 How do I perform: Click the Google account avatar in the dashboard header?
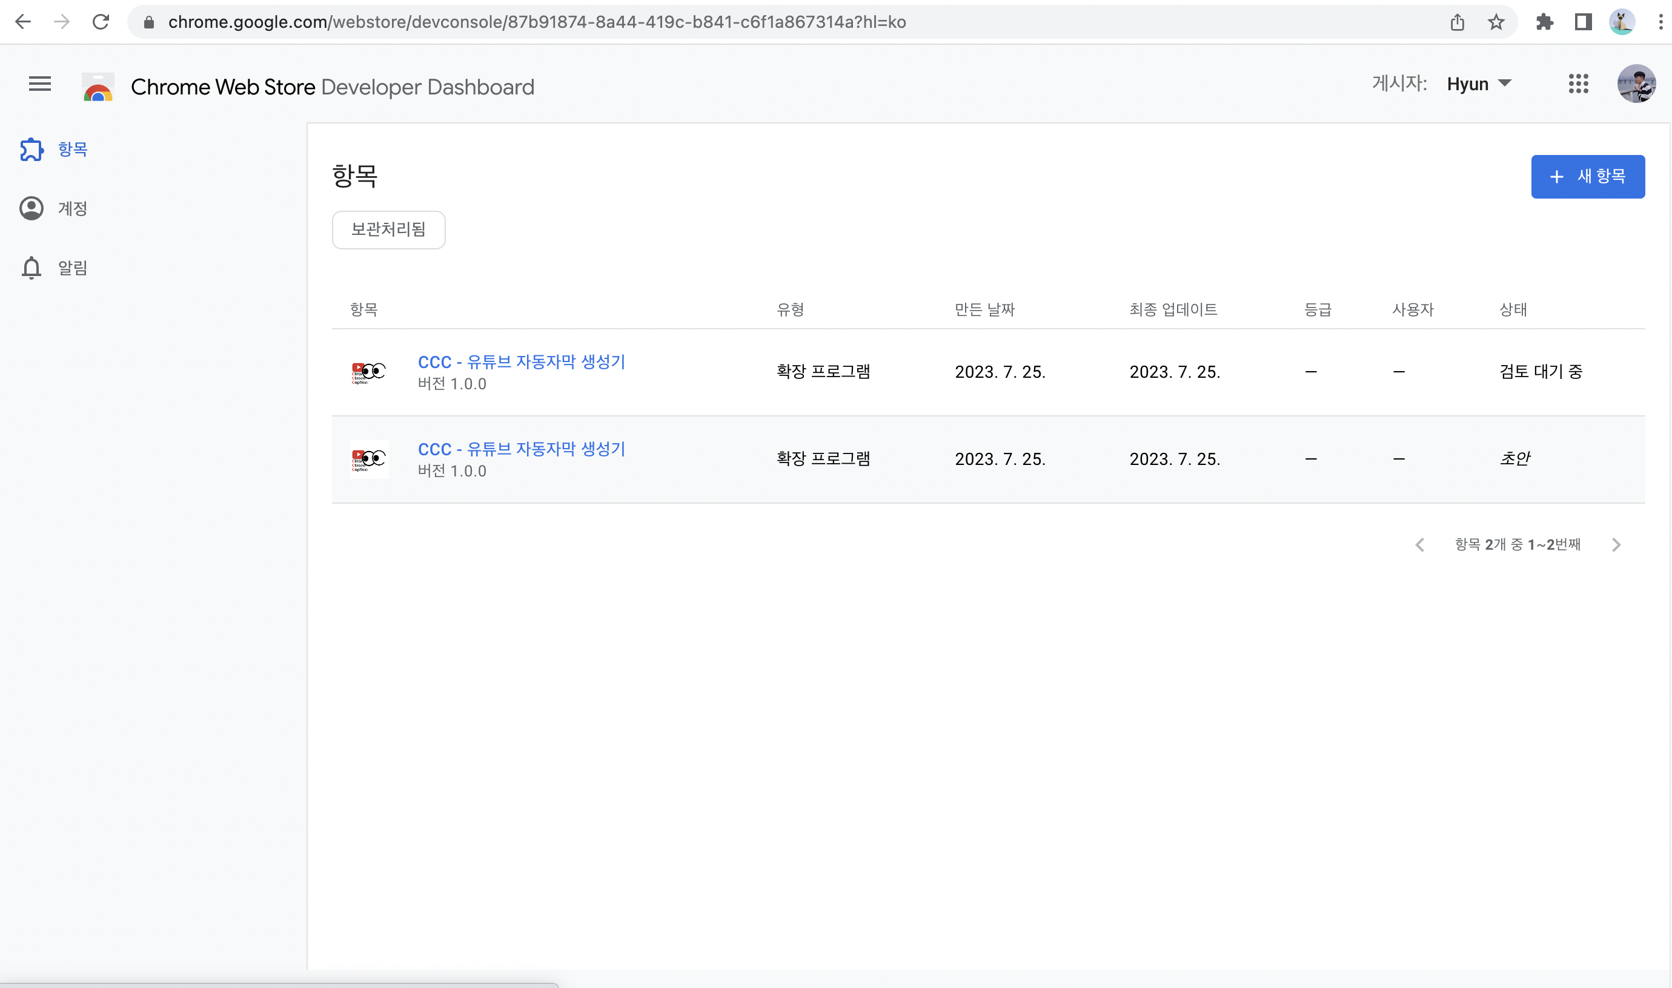pyautogui.click(x=1636, y=84)
